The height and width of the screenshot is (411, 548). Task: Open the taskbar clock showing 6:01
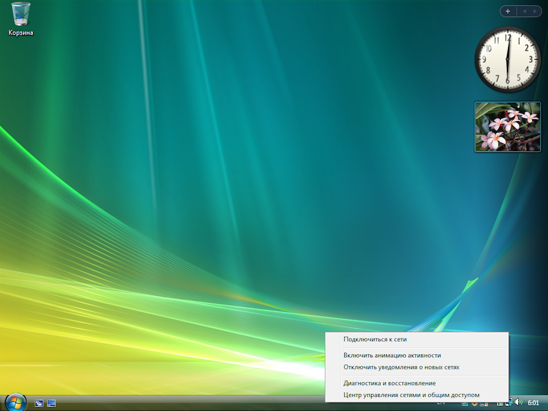click(x=533, y=402)
